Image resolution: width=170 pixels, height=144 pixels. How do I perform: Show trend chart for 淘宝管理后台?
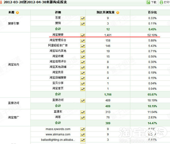point(83,41)
